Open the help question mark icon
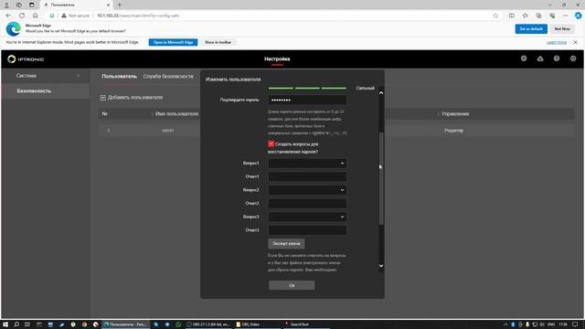The height and width of the screenshot is (329, 585). pos(557,58)
